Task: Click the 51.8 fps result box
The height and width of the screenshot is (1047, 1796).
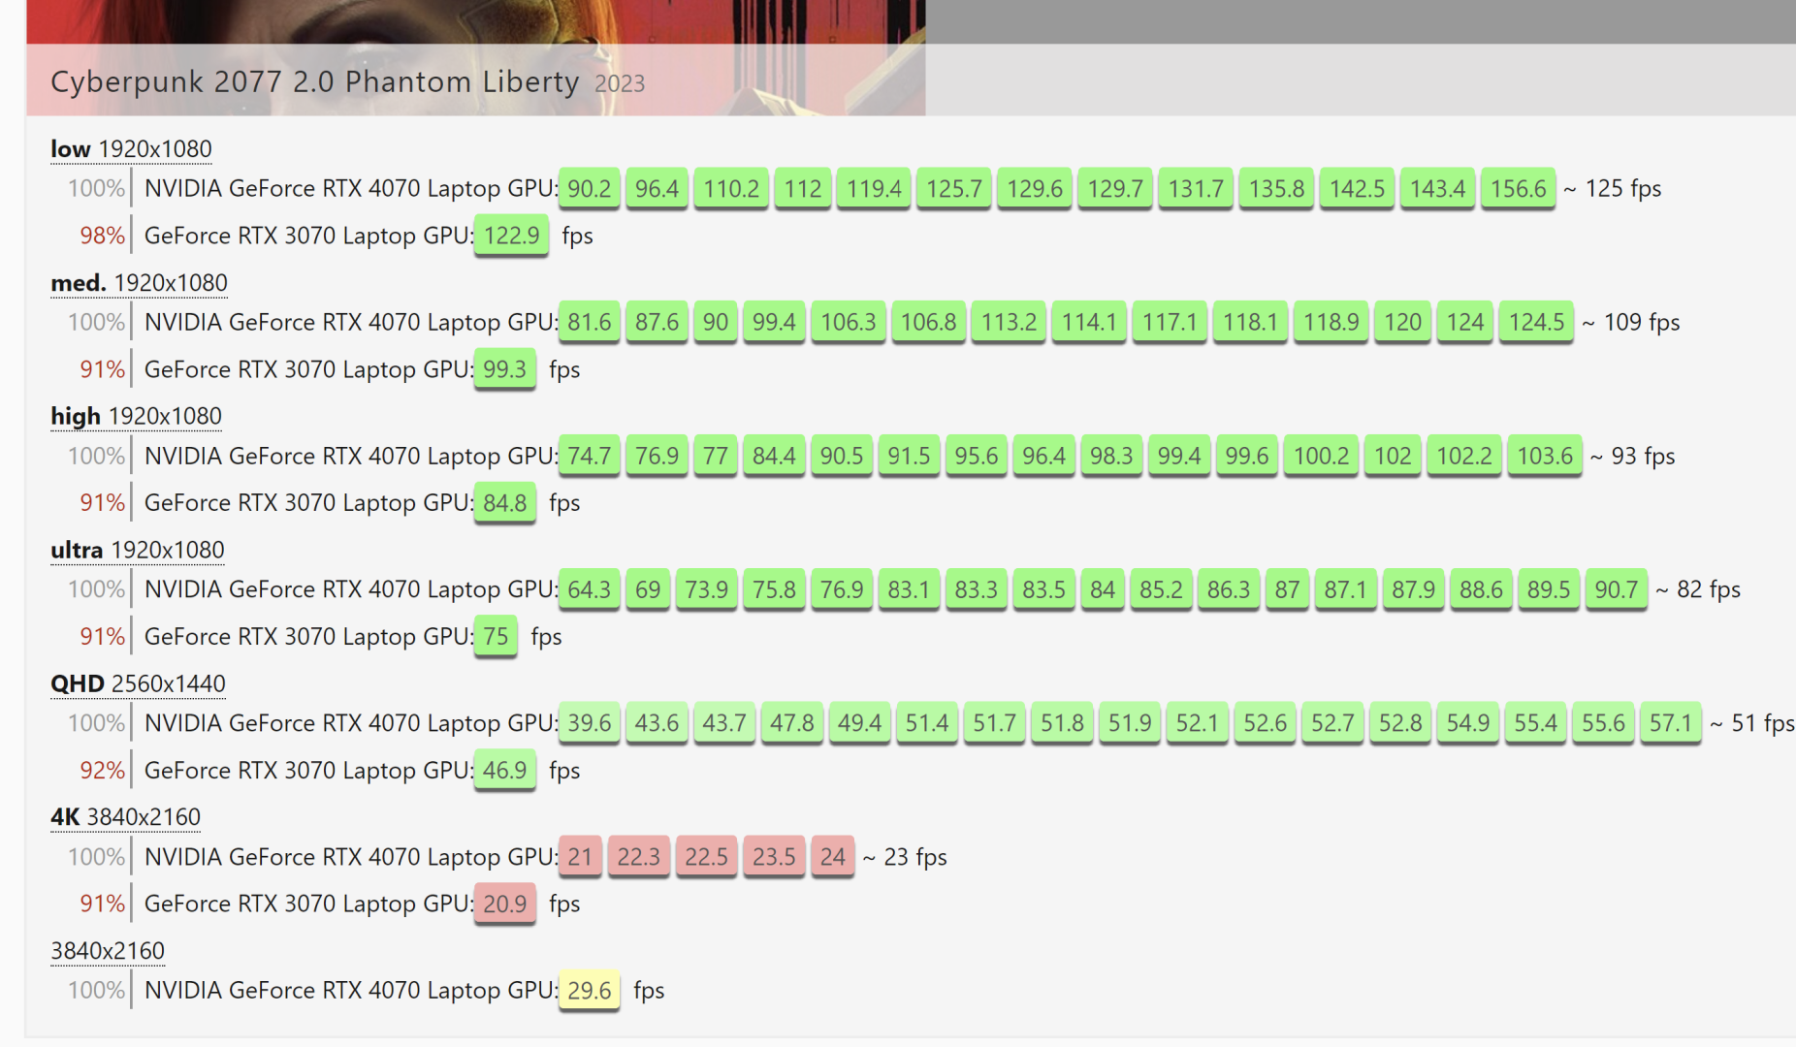Action: pos(1063,723)
